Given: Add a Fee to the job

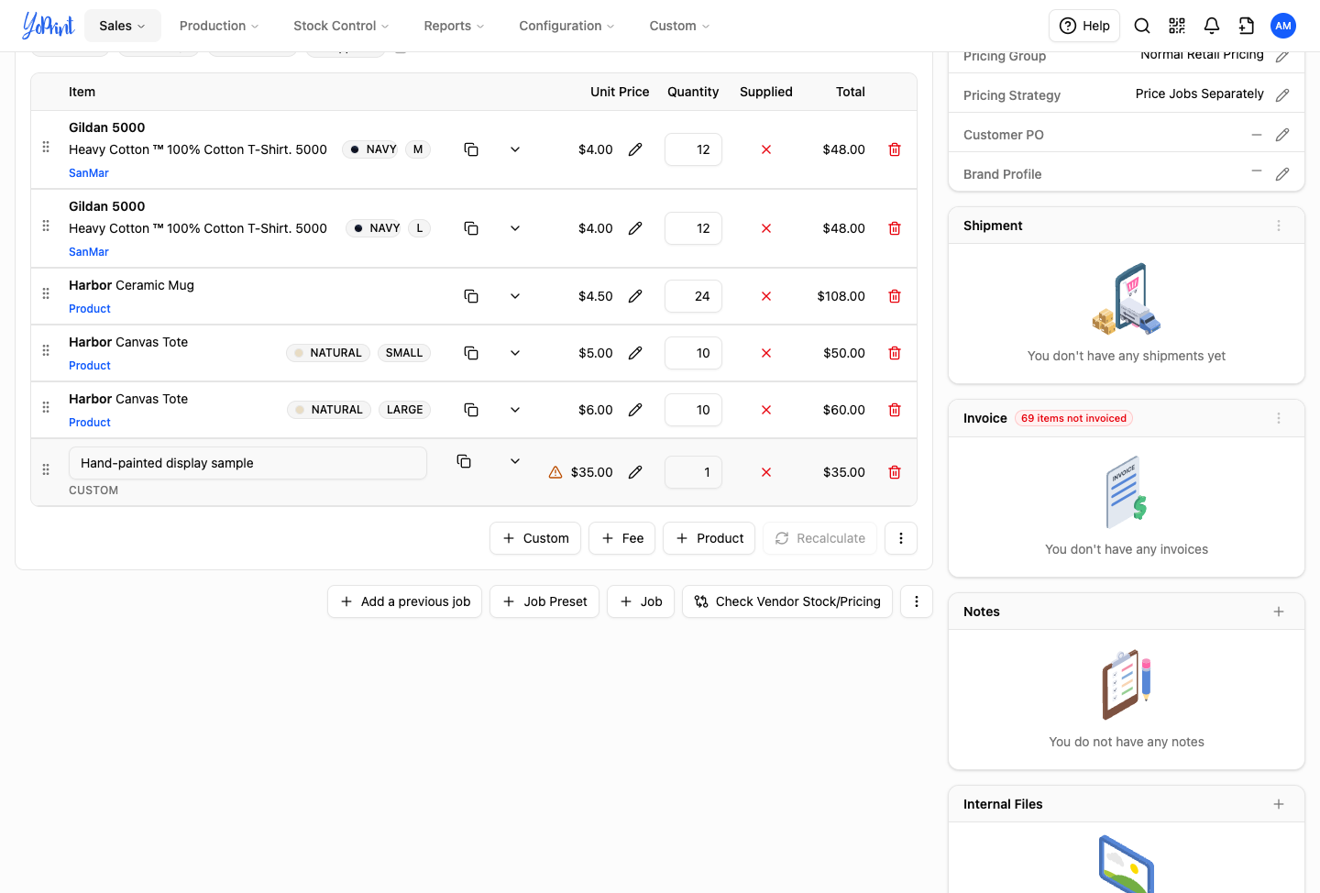Looking at the screenshot, I should [x=621, y=538].
